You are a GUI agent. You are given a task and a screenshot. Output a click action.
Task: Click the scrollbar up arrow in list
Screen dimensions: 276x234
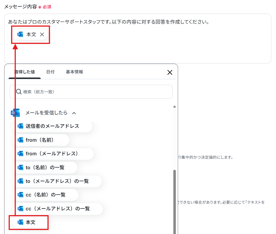[x=174, y=106]
